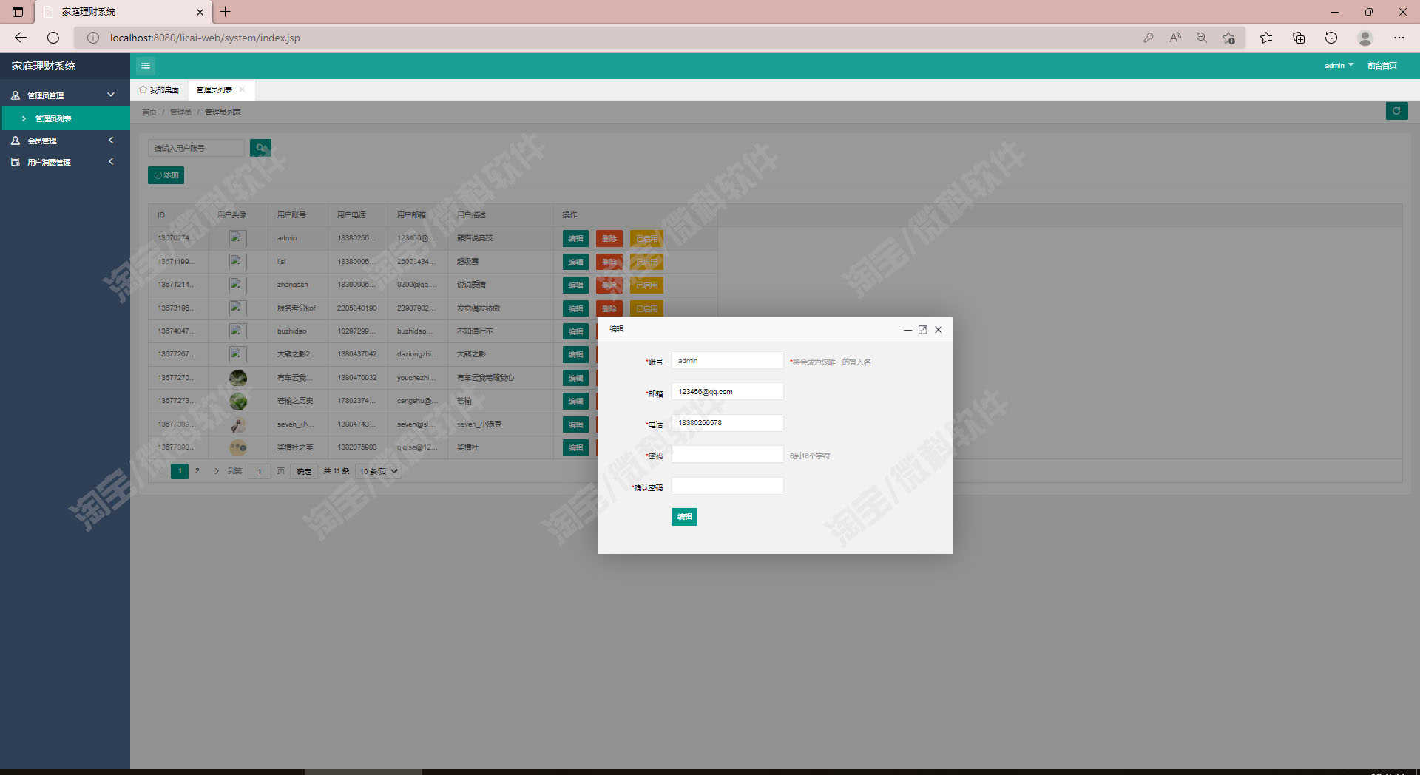
Task: Click the search magnifier icon button
Action: pyautogui.click(x=260, y=148)
